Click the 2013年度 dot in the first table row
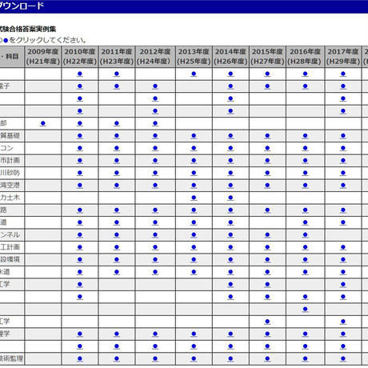The width and height of the screenshot is (368, 368). coord(194,74)
